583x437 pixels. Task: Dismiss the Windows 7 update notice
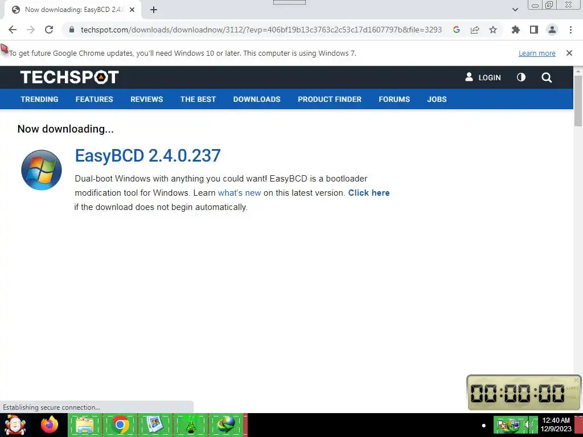point(569,53)
